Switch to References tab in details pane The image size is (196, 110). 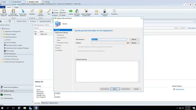[45, 103]
